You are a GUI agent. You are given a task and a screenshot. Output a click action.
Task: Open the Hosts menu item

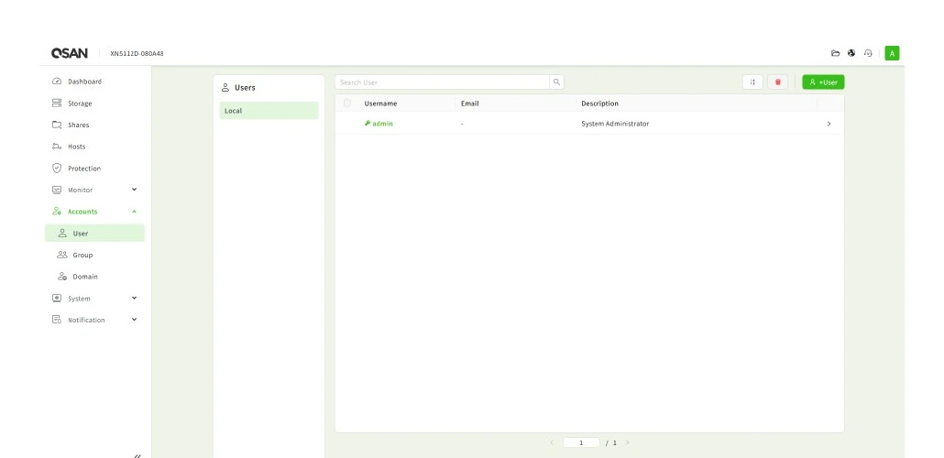pos(94,147)
